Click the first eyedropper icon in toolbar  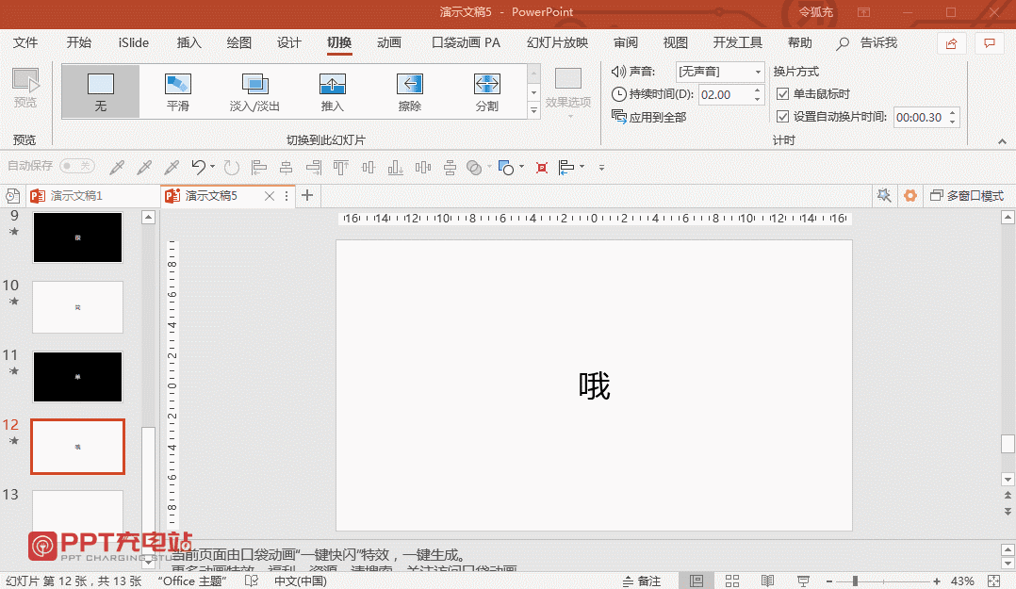coord(117,168)
